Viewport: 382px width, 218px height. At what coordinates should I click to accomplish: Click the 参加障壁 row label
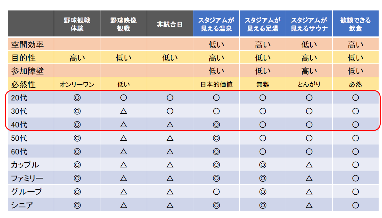coord(28,71)
